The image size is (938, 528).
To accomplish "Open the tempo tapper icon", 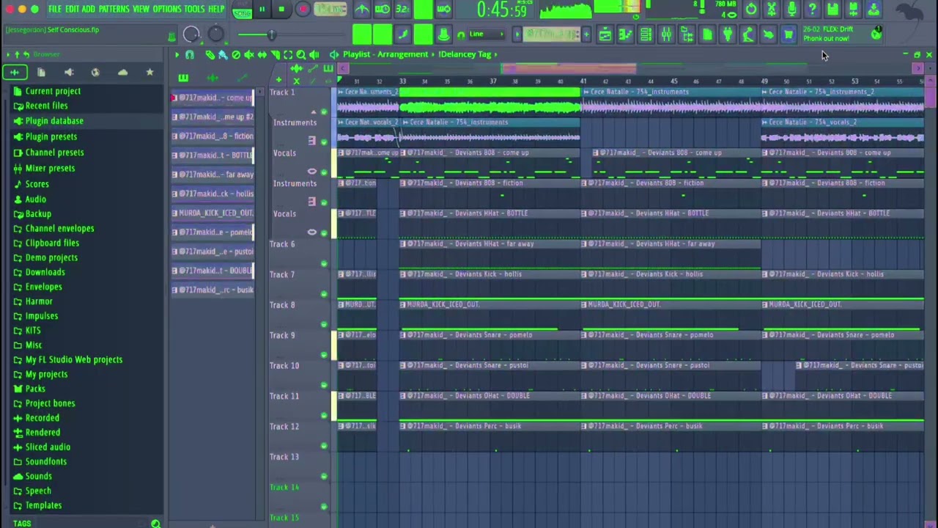I will coord(748,34).
